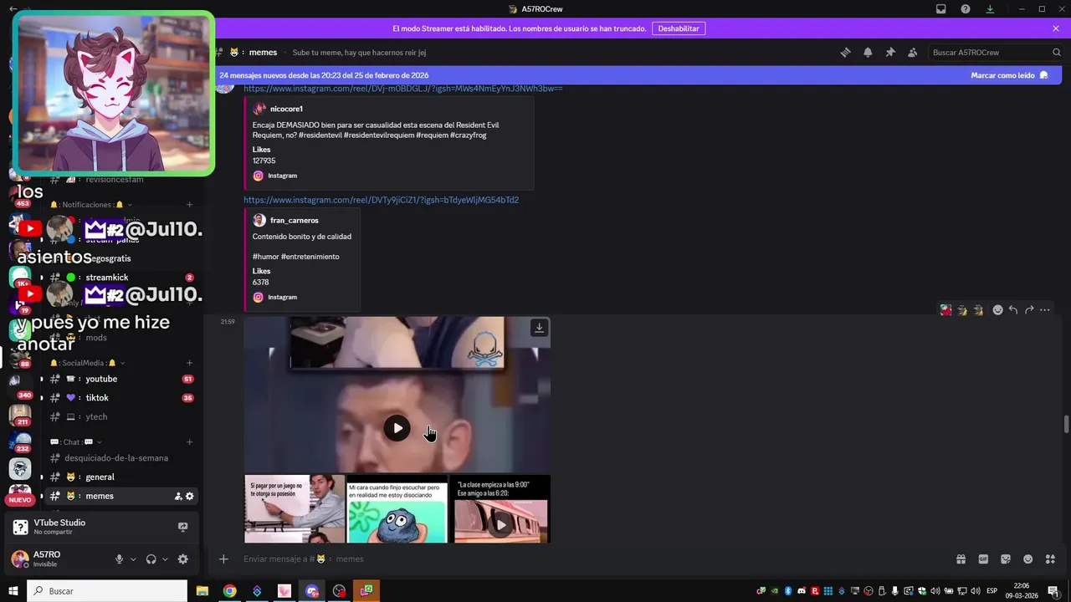Click nicocore1 author name in embed
Image resolution: width=1071 pixels, height=602 pixels.
point(286,109)
